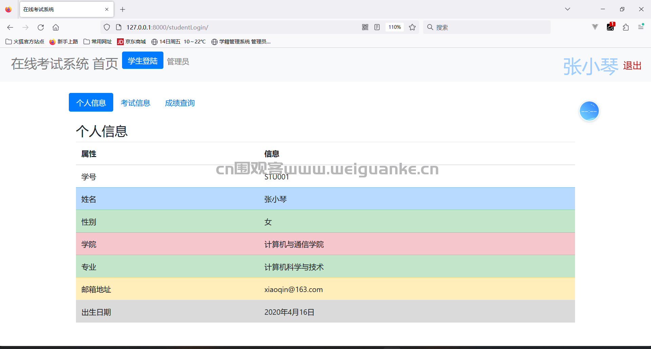Click the 学号 row label
The width and height of the screenshot is (651, 349).
point(89,177)
